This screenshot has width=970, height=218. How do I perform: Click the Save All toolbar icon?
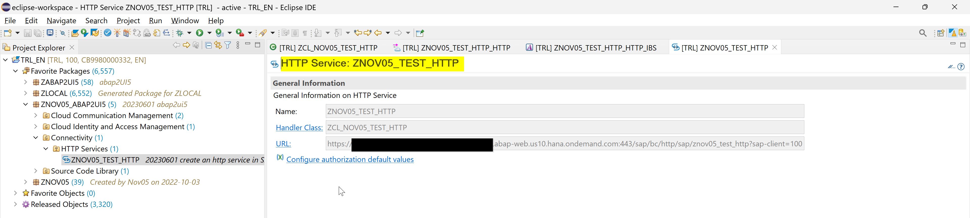pyautogui.click(x=38, y=33)
